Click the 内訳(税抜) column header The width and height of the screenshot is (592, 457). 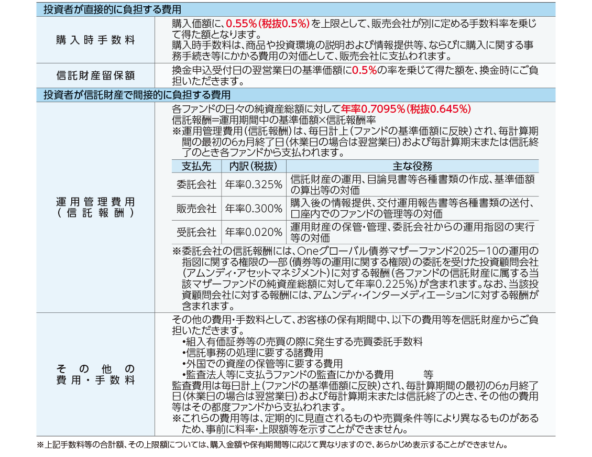point(254,167)
